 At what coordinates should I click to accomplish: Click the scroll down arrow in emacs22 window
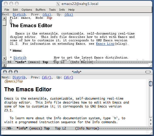coord(4,58)
